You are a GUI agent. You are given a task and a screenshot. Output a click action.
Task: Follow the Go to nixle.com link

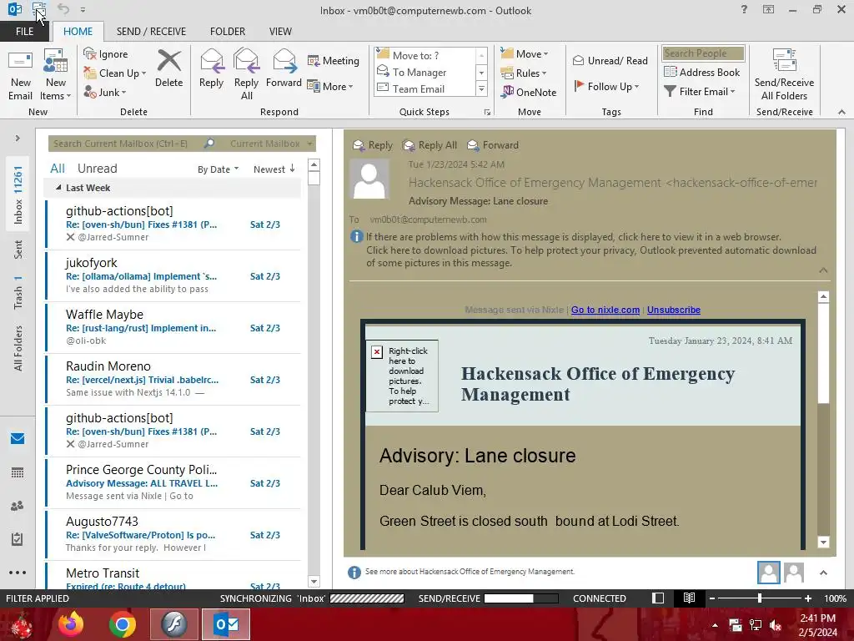[605, 310]
